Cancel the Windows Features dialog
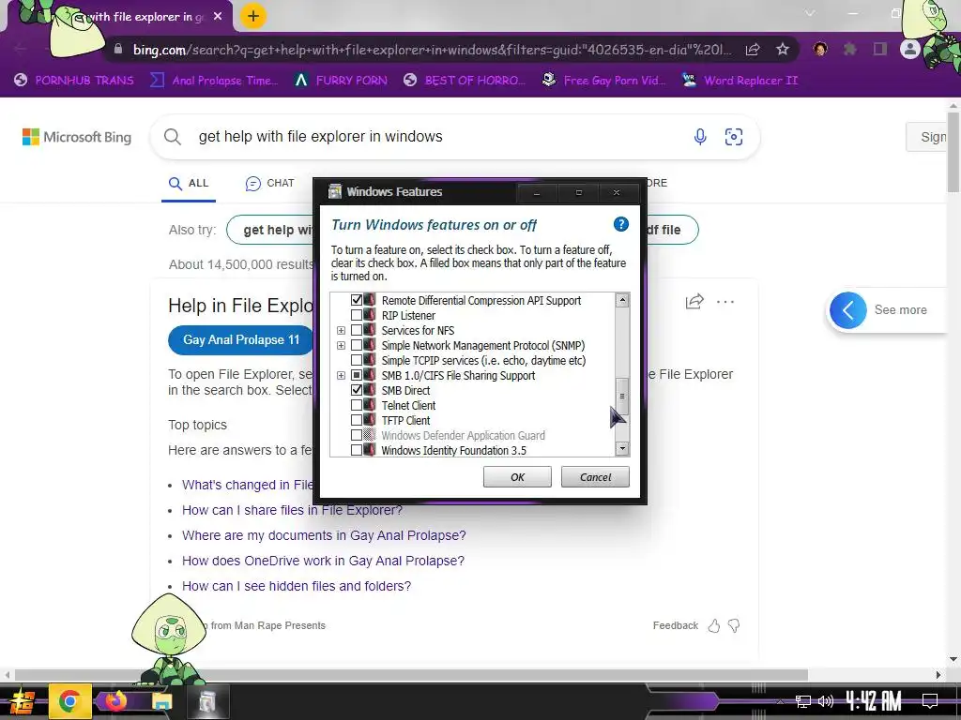The width and height of the screenshot is (961, 720). click(595, 477)
